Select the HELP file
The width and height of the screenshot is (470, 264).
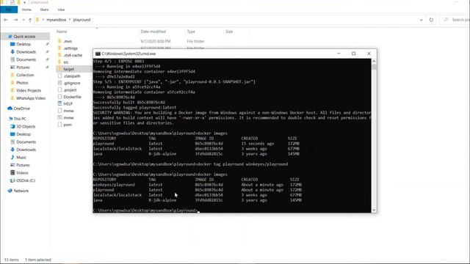(68, 104)
